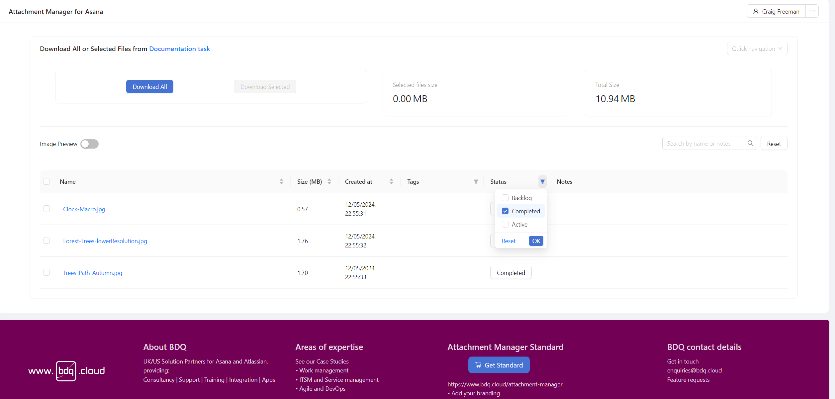Sort by Created at column arrows

[x=391, y=181]
